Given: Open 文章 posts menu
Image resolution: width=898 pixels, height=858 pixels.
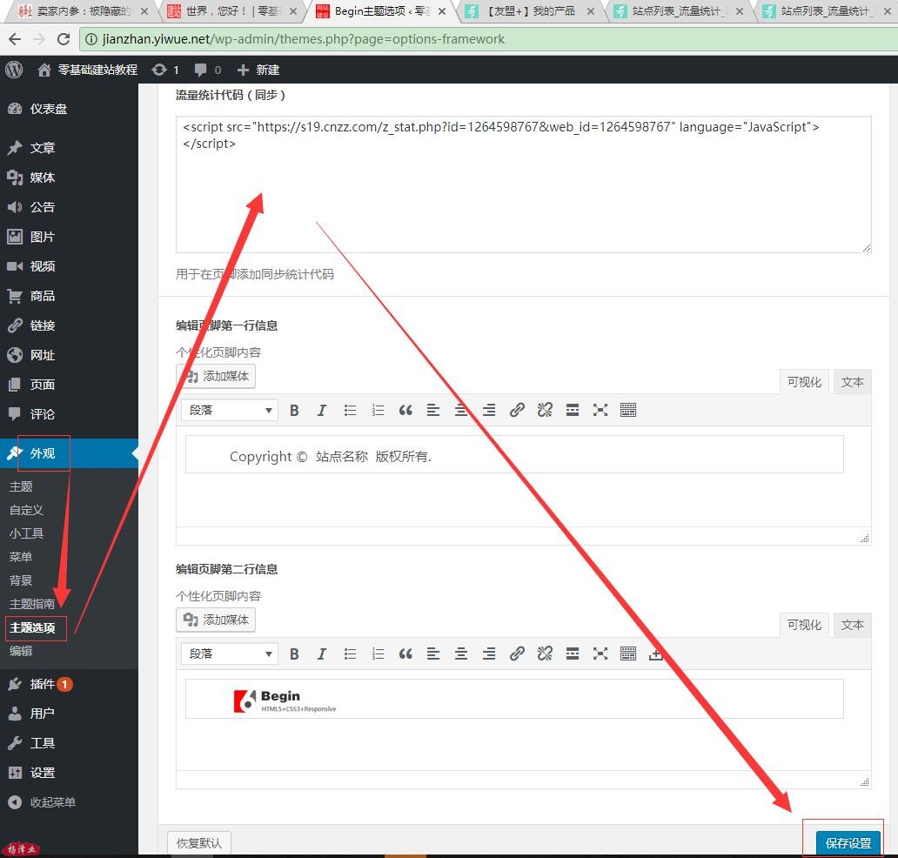Looking at the screenshot, I should tap(69, 148).
